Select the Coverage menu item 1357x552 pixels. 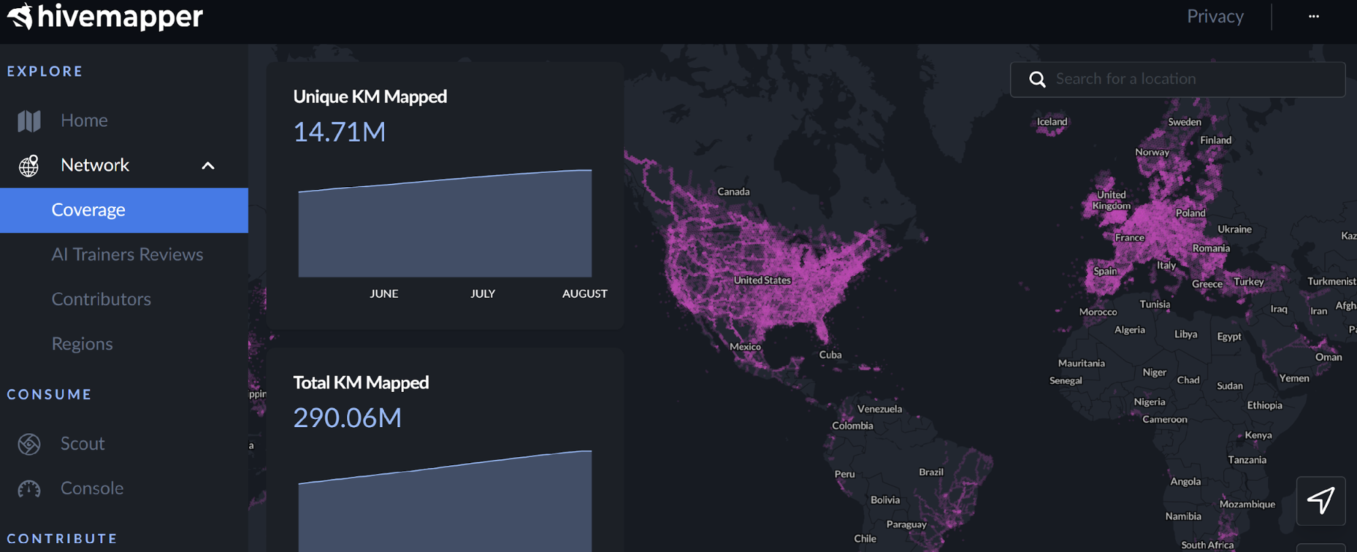point(88,210)
